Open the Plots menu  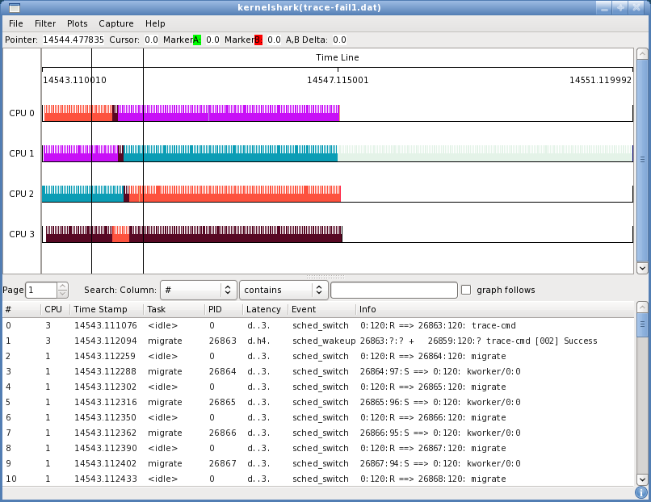(78, 24)
